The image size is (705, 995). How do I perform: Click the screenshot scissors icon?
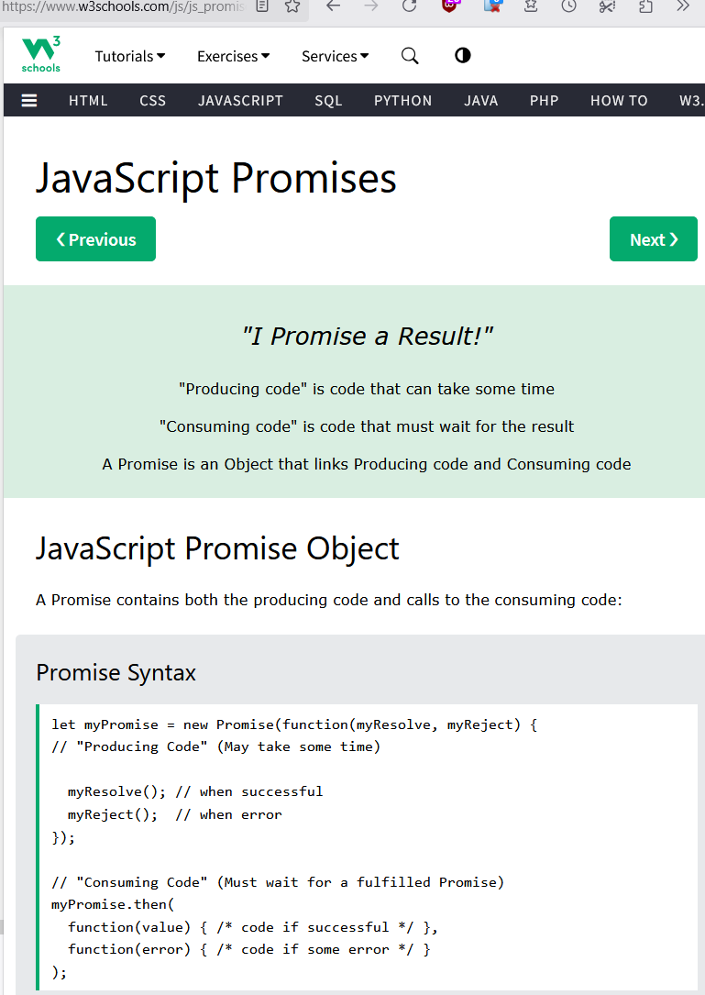pos(607,6)
